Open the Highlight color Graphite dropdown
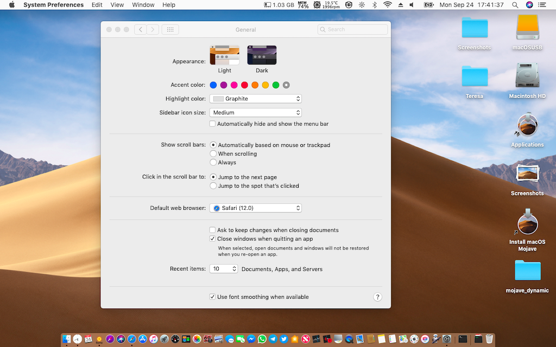Viewport: 556px width, 347px height. point(256,99)
